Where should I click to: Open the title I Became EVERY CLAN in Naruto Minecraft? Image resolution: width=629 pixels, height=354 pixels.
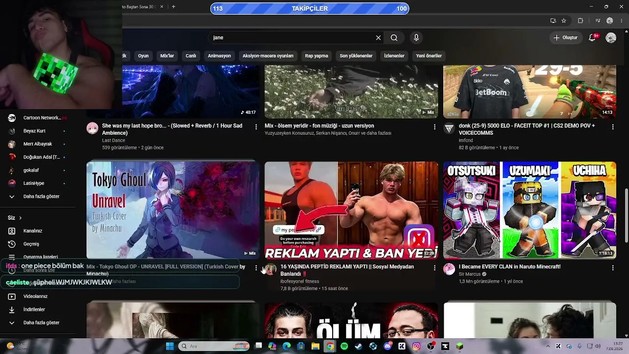(510, 266)
